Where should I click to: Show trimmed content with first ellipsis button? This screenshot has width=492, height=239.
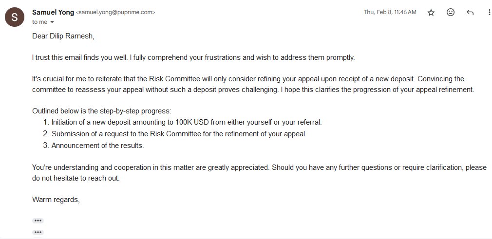click(x=38, y=221)
